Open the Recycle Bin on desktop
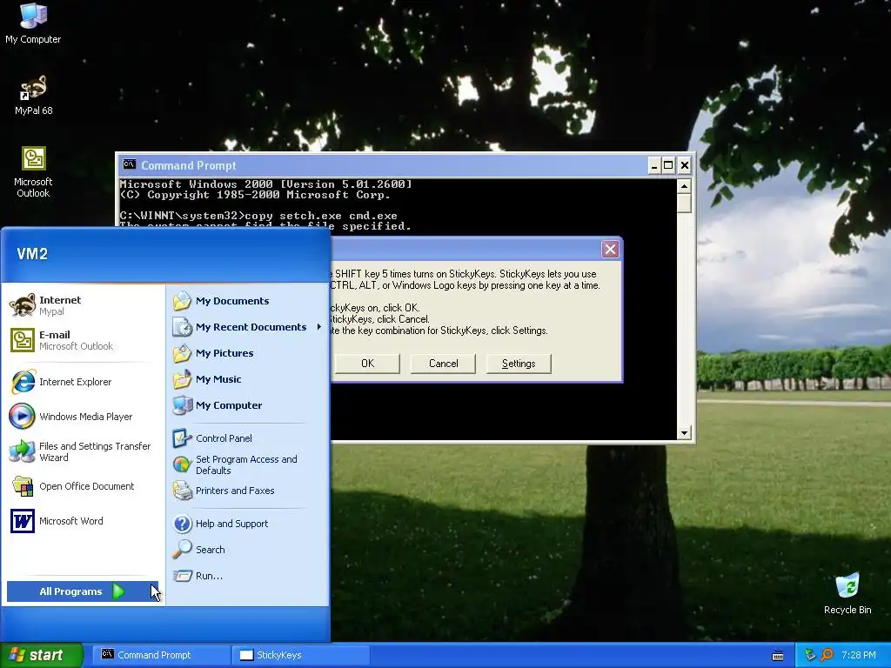 coord(847,594)
